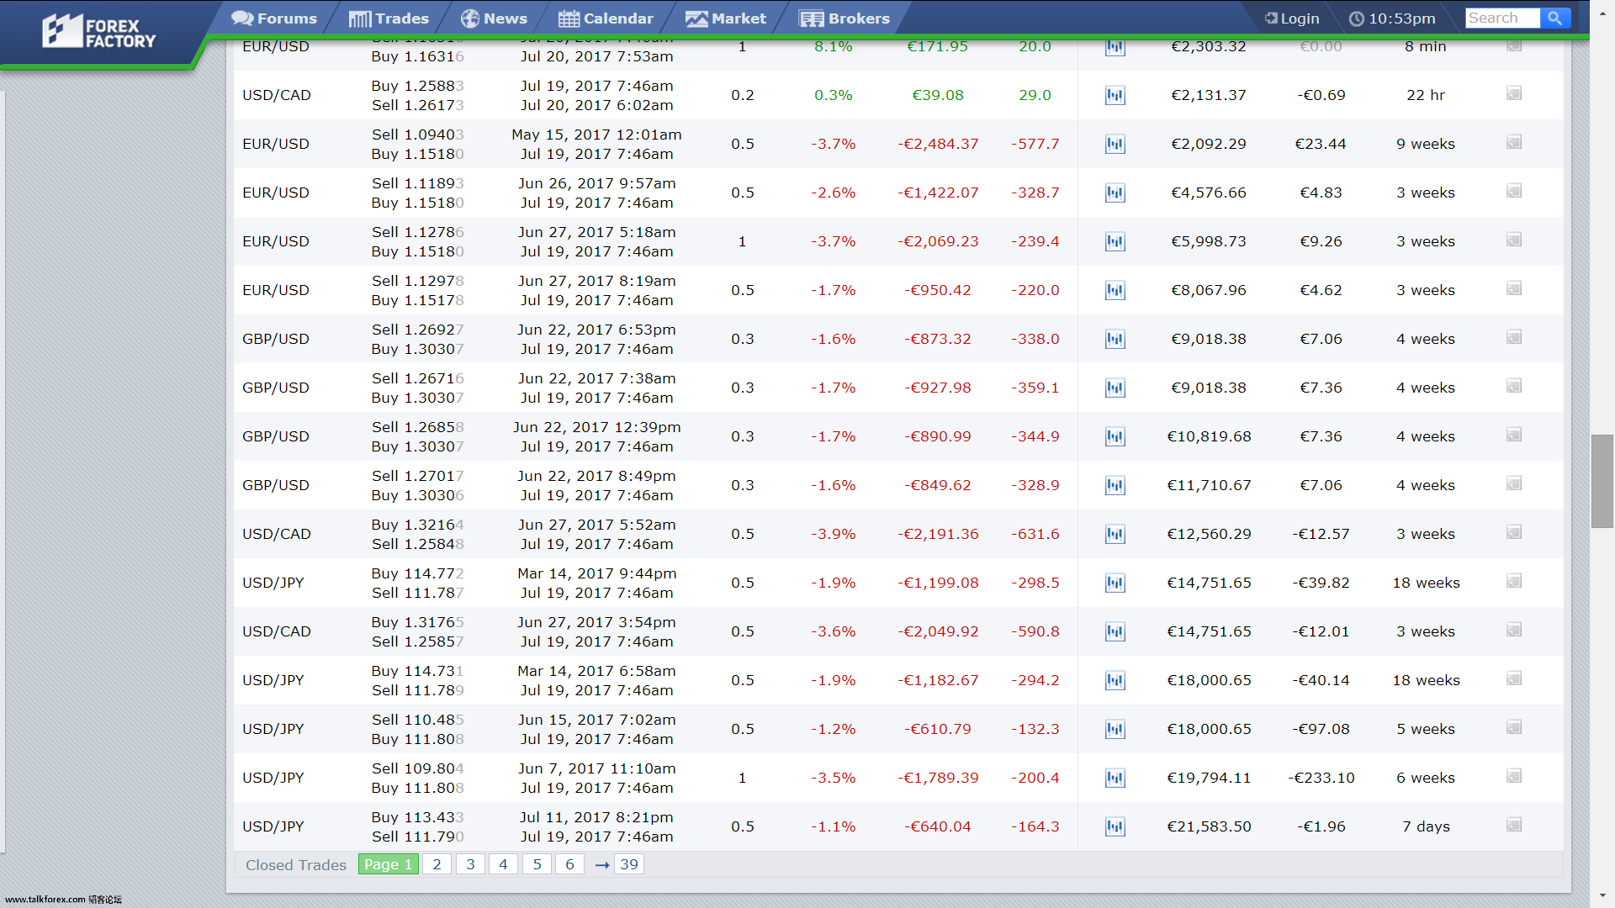This screenshot has width=1615, height=908.
Task: Jump to last page 39
Action: [x=629, y=864]
